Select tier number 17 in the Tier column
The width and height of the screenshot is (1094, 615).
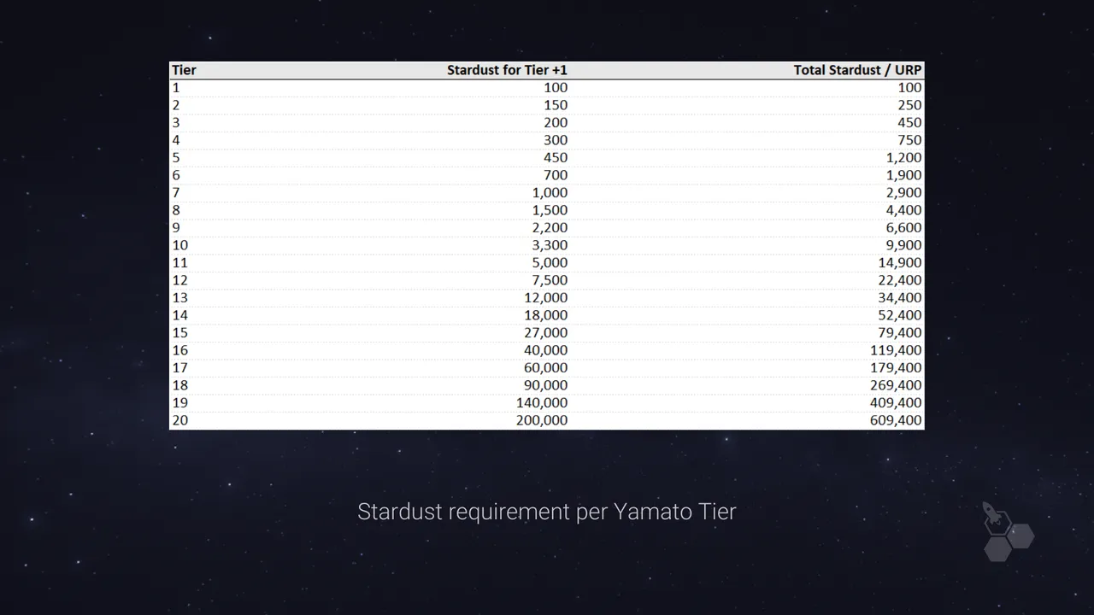click(179, 367)
